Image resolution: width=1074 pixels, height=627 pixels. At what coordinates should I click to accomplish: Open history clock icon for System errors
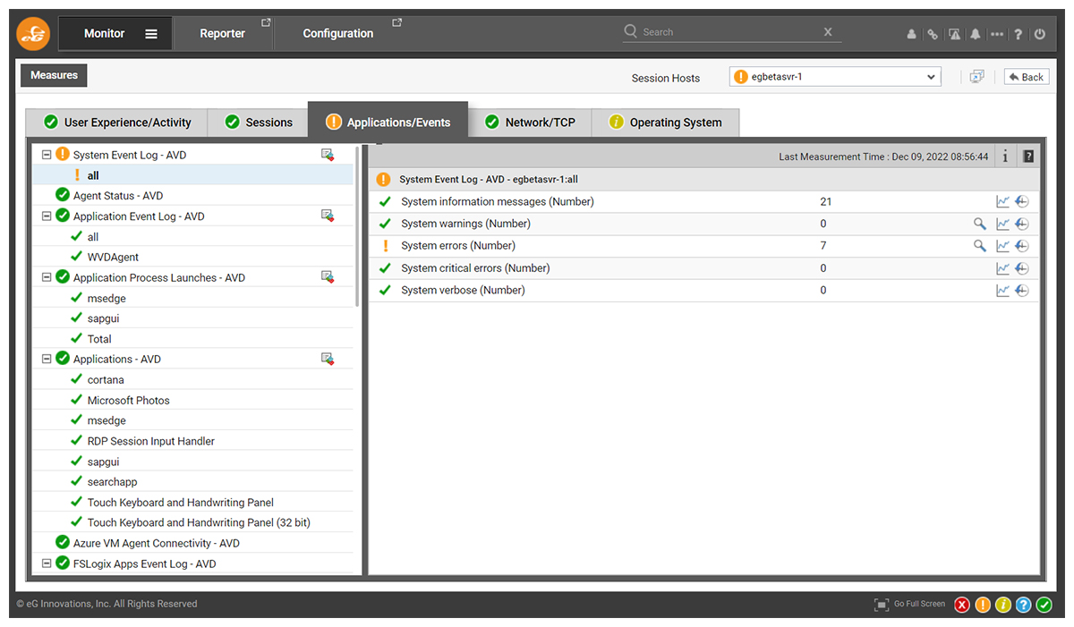point(1022,246)
